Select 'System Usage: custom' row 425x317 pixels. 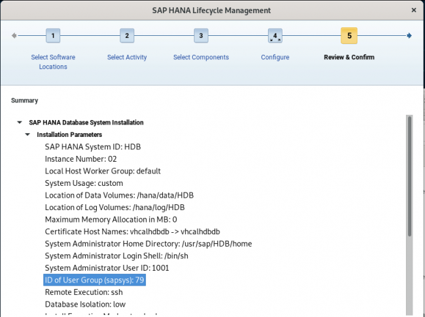(84, 183)
